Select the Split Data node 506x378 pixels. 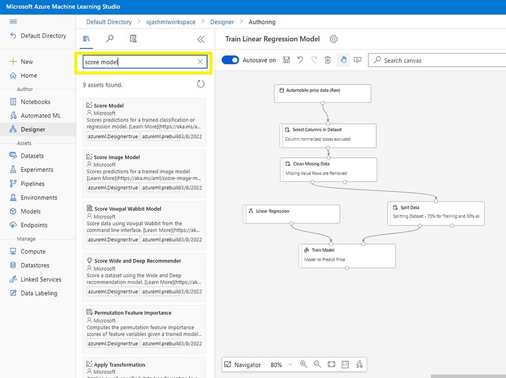tap(436, 213)
